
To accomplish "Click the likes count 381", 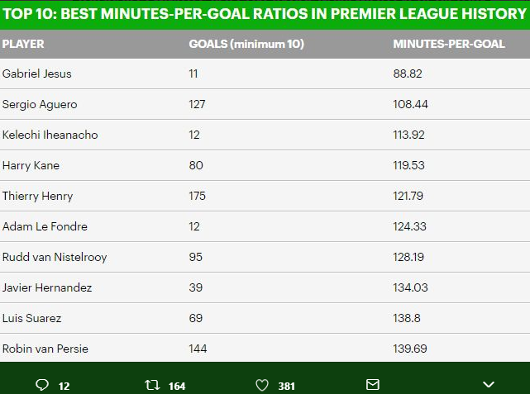I will (286, 387).
